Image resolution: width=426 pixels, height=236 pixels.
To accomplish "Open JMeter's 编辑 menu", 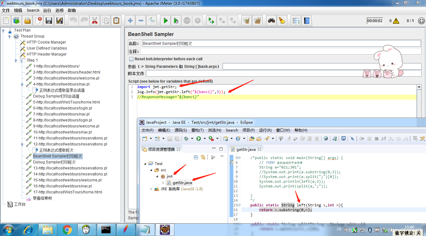I will coord(18,10).
